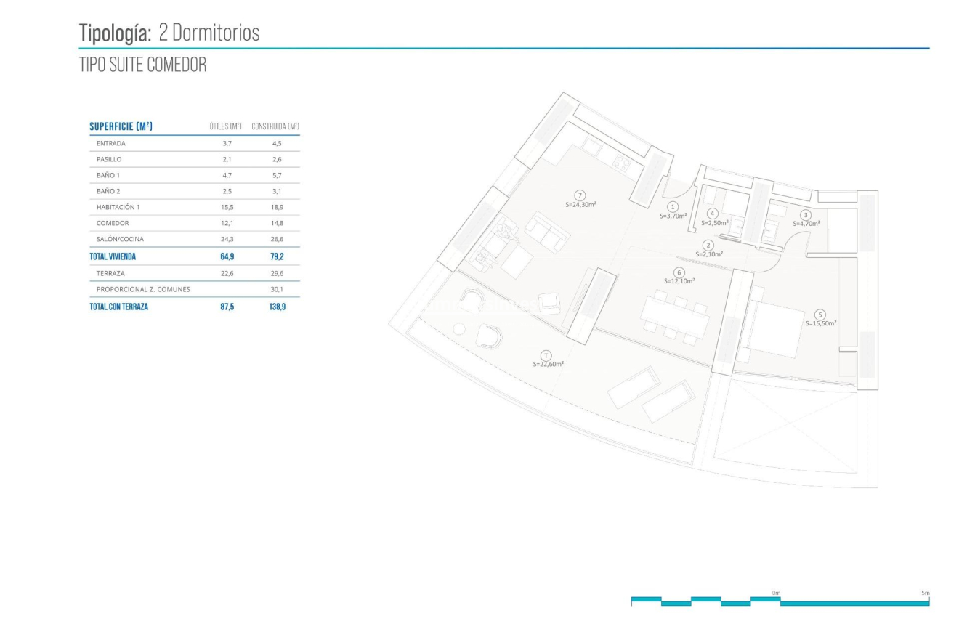Click the TOTAL CON TERRAZA value '138,9'

pyautogui.click(x=277, y=307)
